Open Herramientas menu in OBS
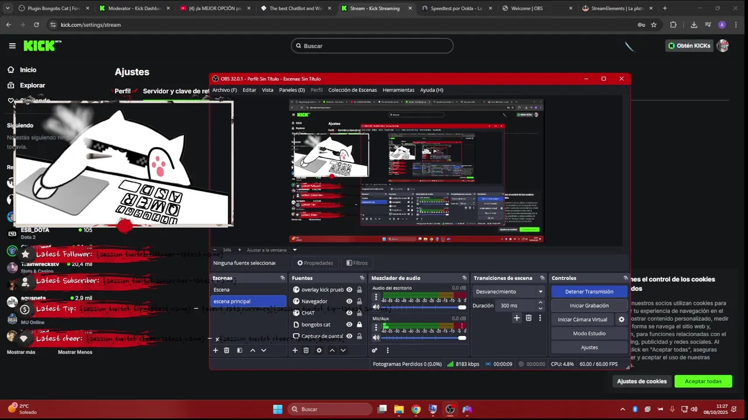 click(x=399, y=90)
